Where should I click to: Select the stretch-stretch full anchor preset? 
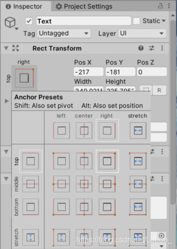(138, 237)
